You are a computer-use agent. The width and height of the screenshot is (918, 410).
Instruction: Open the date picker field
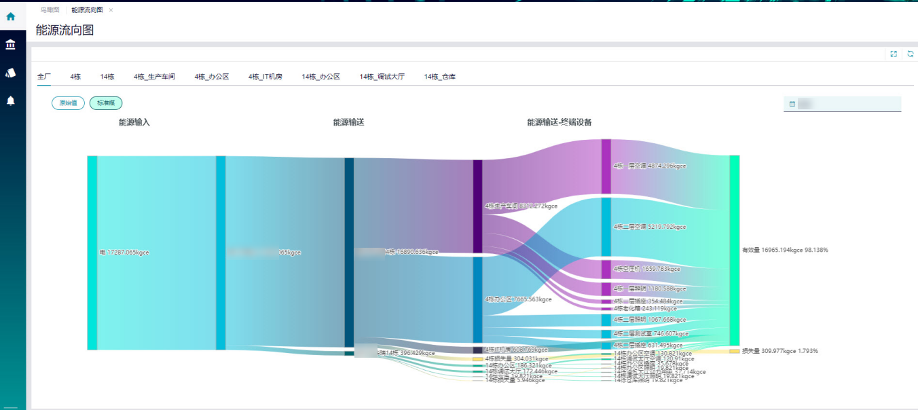click(842, 104)
